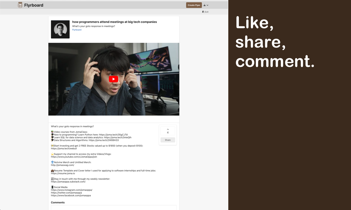Play the YouTube video

(114, 79)
